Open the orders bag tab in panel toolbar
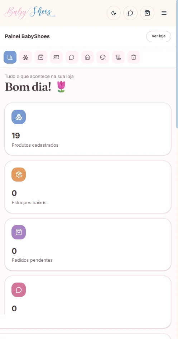178x339 pixels. point(41,57)
